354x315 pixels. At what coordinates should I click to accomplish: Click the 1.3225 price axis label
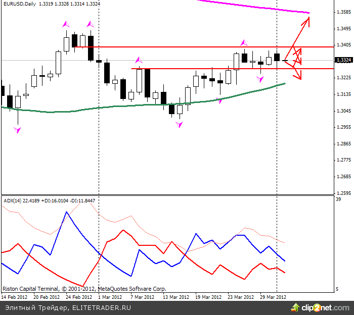(x=343, y=78)
